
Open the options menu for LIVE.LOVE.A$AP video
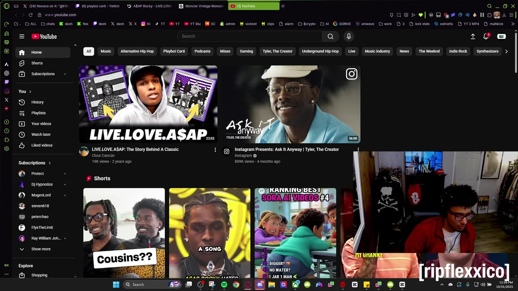(215, 150)
